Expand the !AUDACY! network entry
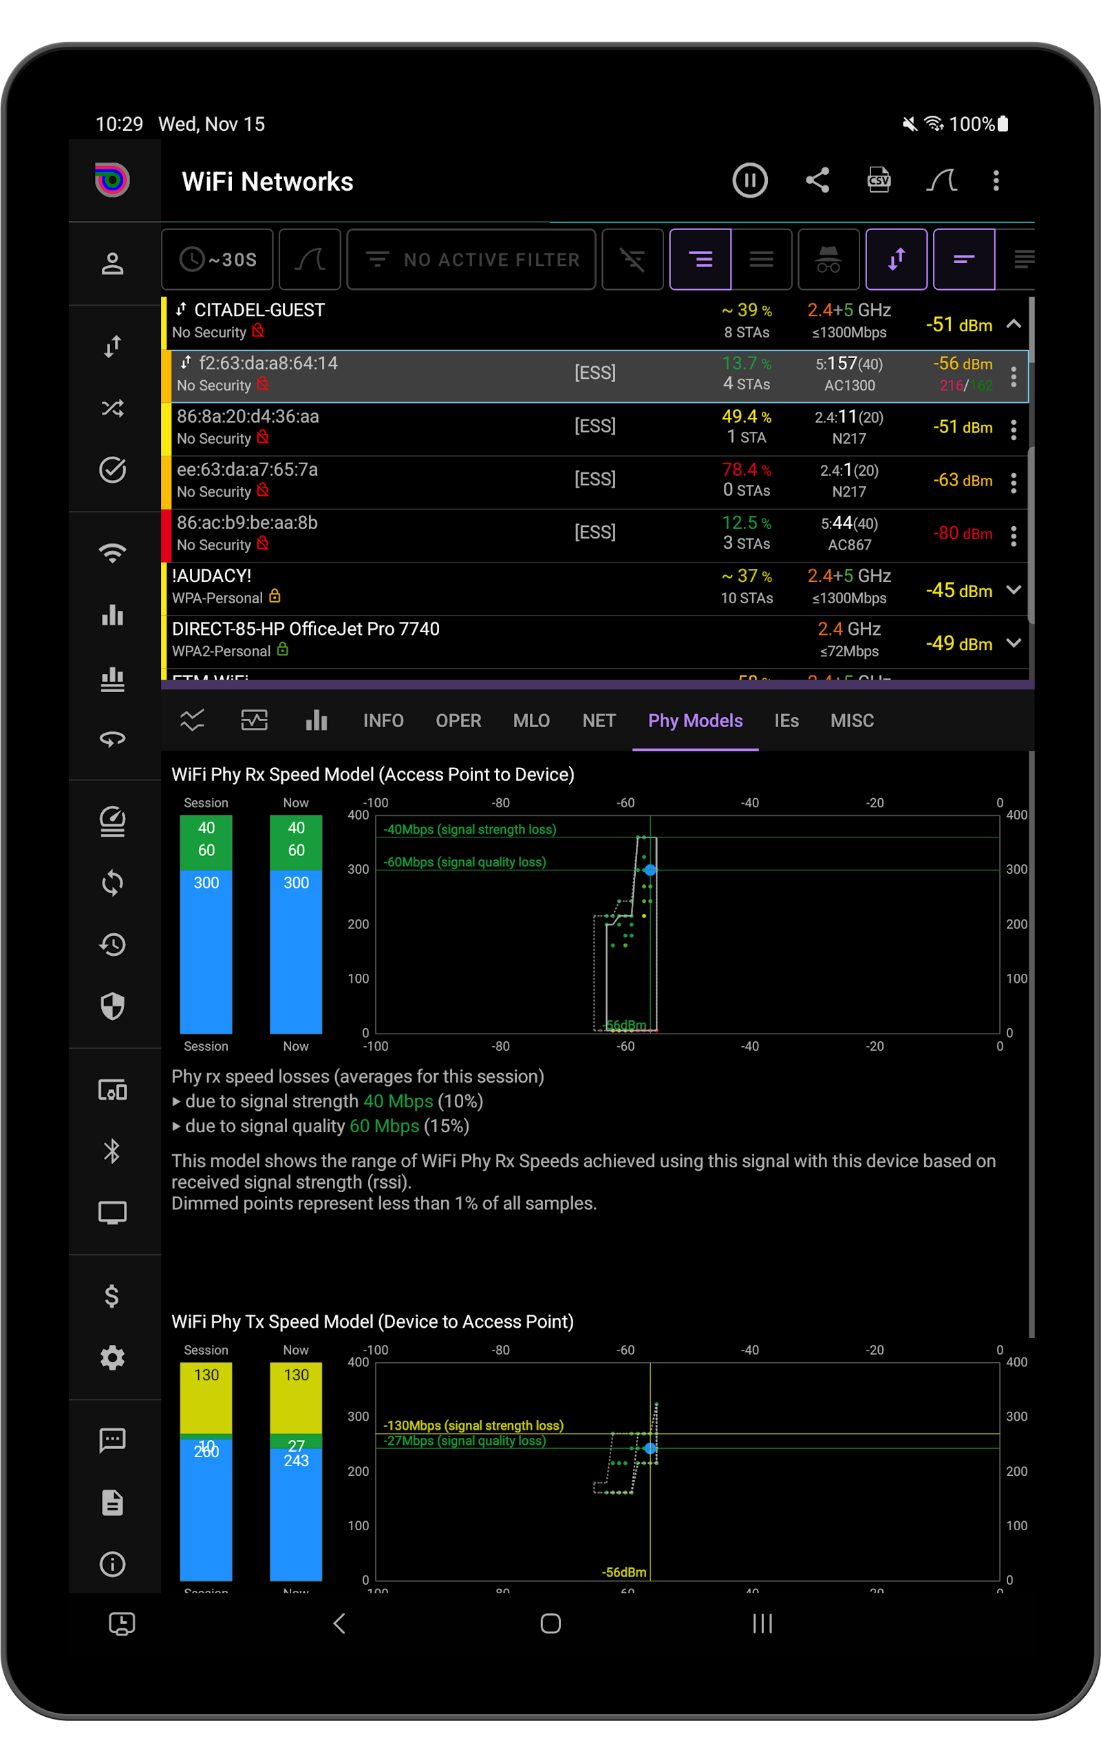Screen dimensions: 1101x1763 [x=1014, y=589]
